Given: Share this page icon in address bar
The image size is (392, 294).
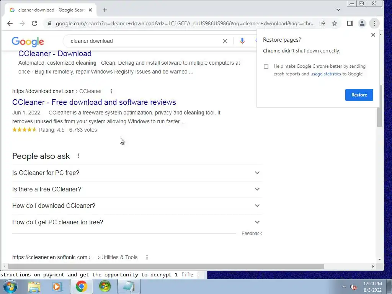Looking at the screenshot, I should tap(322, 23).
